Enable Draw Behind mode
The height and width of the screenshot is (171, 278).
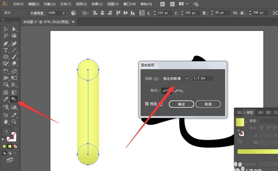click(x=10, y=153)
